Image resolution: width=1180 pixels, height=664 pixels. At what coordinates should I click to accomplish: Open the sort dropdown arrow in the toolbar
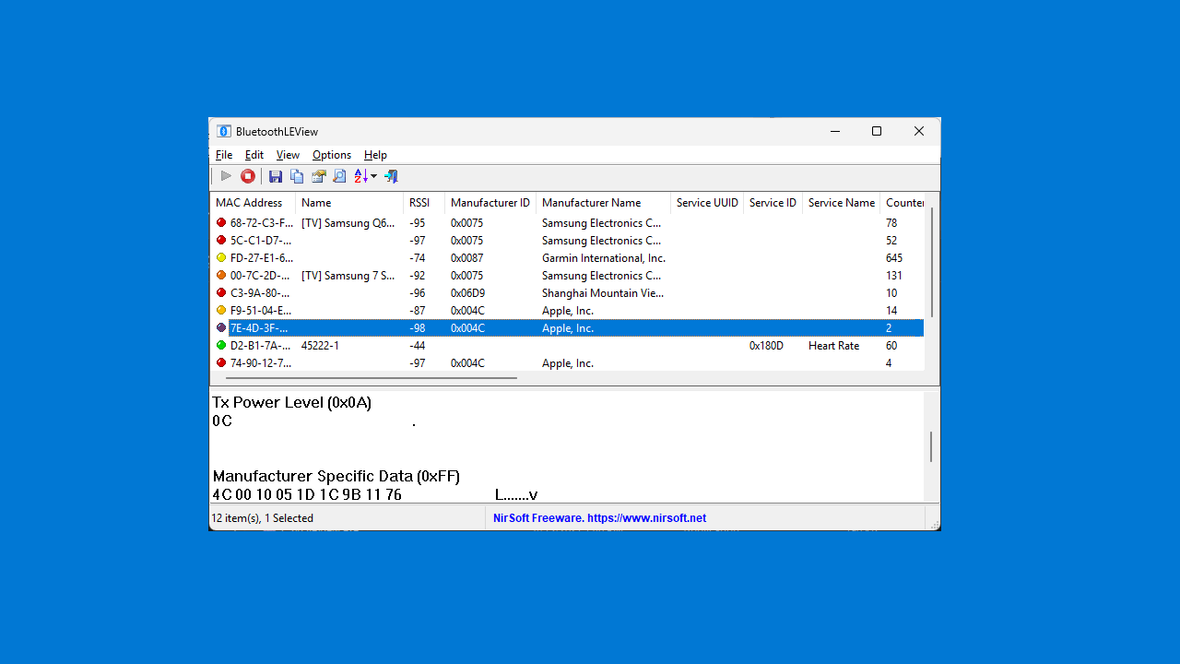(x=373, y=176)
